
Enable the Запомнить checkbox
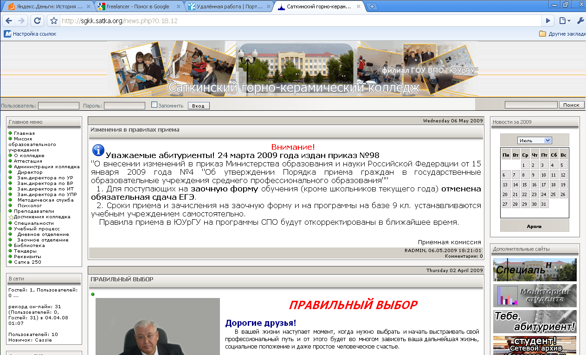pos(154,105)
